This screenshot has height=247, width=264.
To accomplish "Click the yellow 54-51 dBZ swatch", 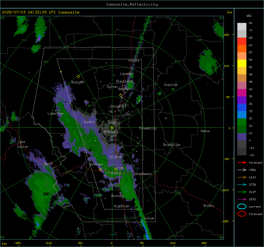I will [x=242, y=63].
